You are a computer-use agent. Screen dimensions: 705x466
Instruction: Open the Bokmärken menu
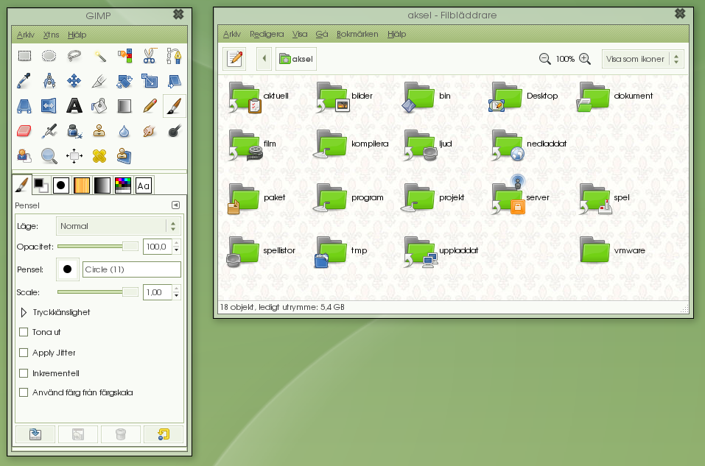click(357, 34)
